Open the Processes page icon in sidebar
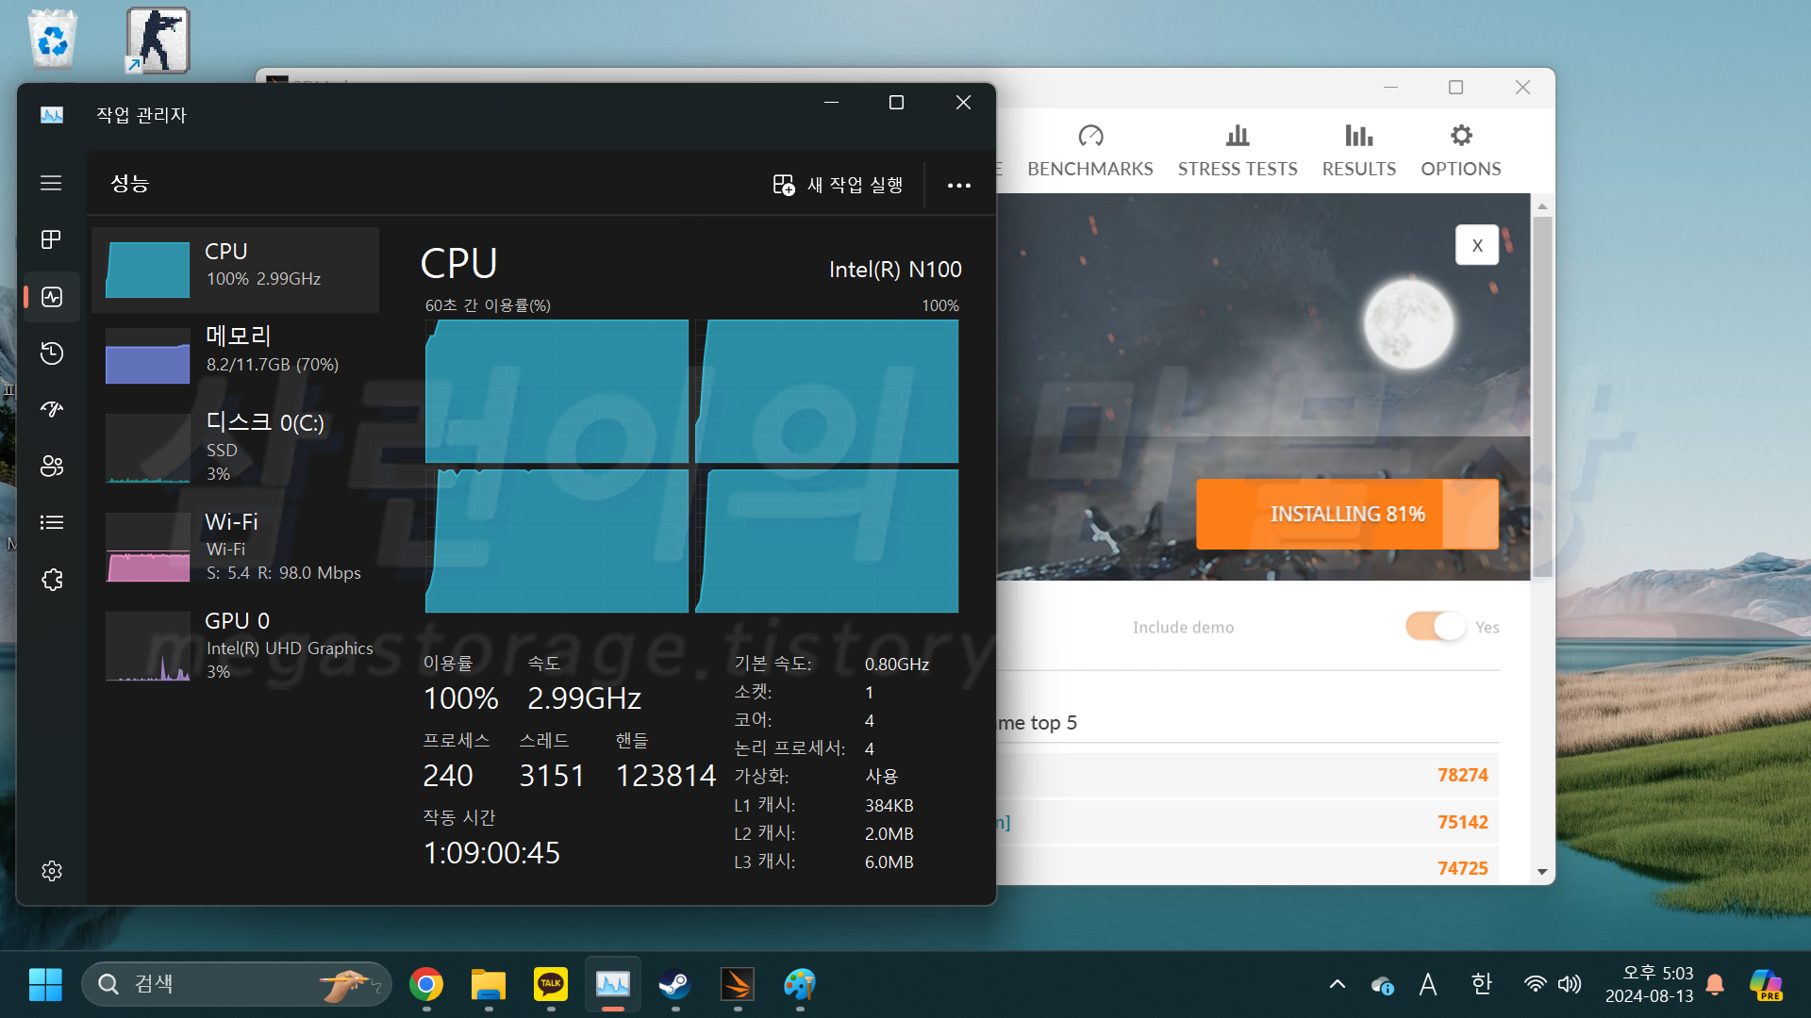The height and width of the screenshot is (1018, 1811). coord(51,239)
